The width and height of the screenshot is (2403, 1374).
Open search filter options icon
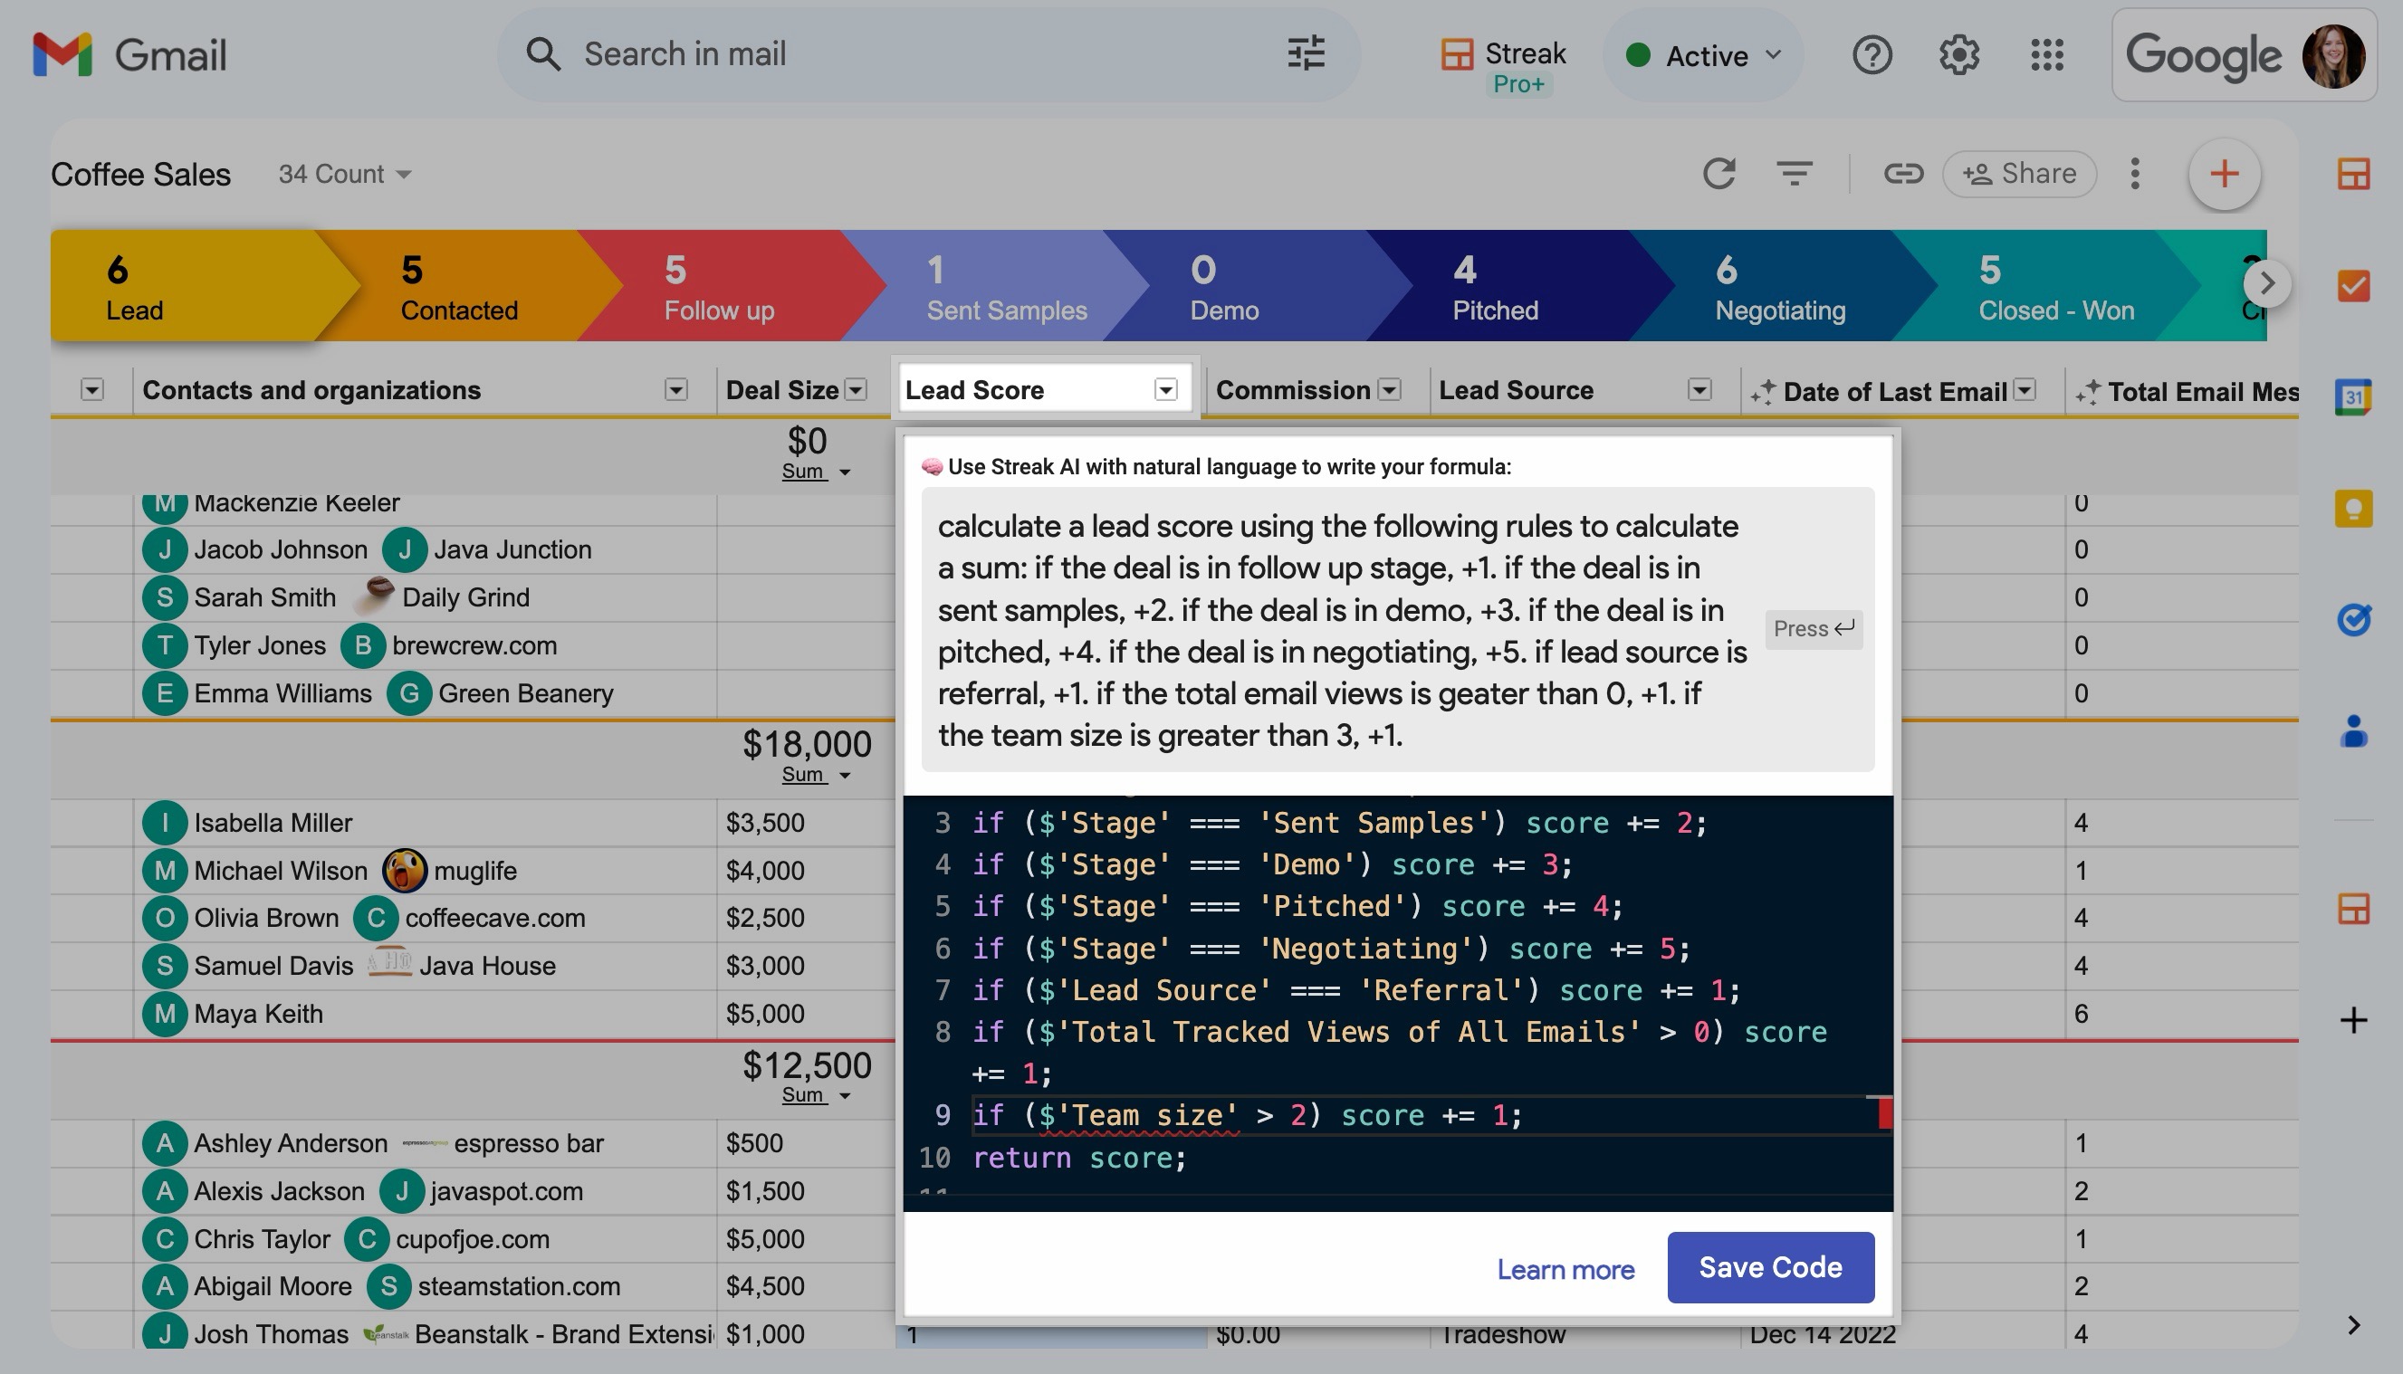click(x=1307, y=53)
